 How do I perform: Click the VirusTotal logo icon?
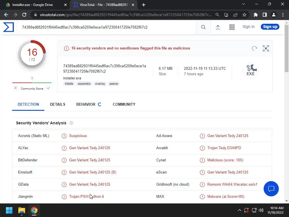click(8, 27)
